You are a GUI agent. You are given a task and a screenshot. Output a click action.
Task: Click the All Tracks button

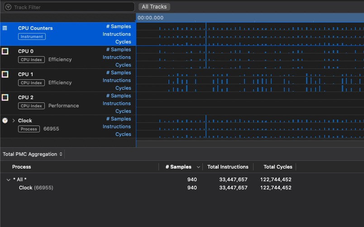coord(154,7)
